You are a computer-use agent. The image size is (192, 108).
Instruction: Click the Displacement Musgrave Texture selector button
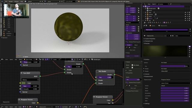pyautogui.click(x=176, y=79)
